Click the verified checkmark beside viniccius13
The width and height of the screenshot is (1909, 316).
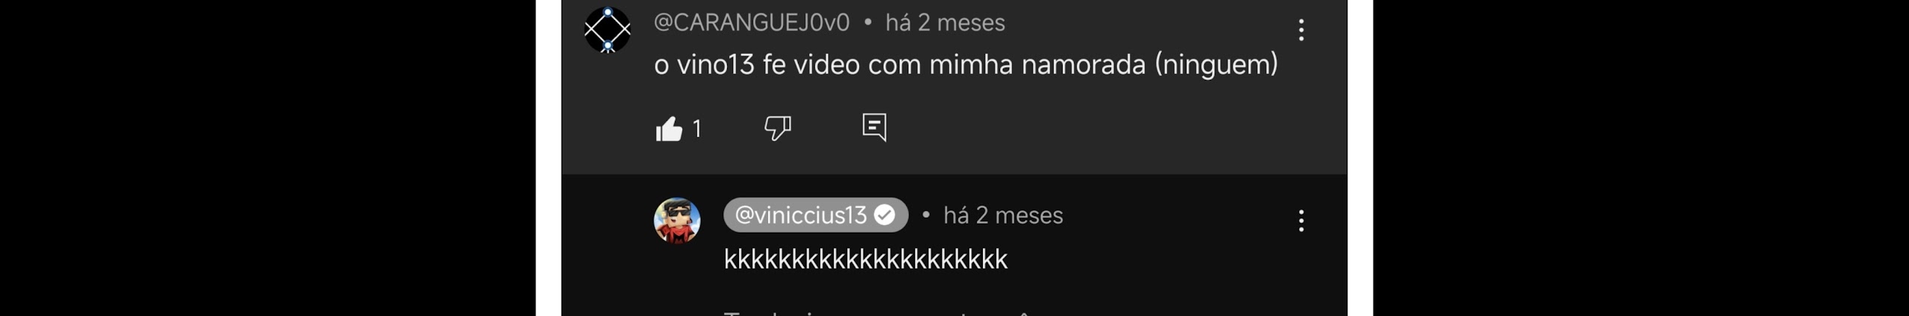coord(884,215)
